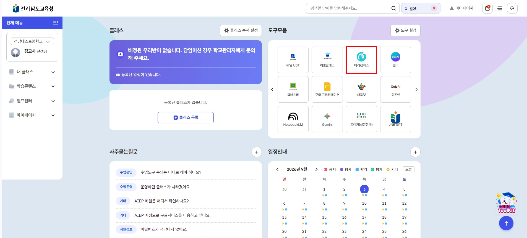Open Google Presentation tool tile
The image size is (527, 238).
[327, 89]
